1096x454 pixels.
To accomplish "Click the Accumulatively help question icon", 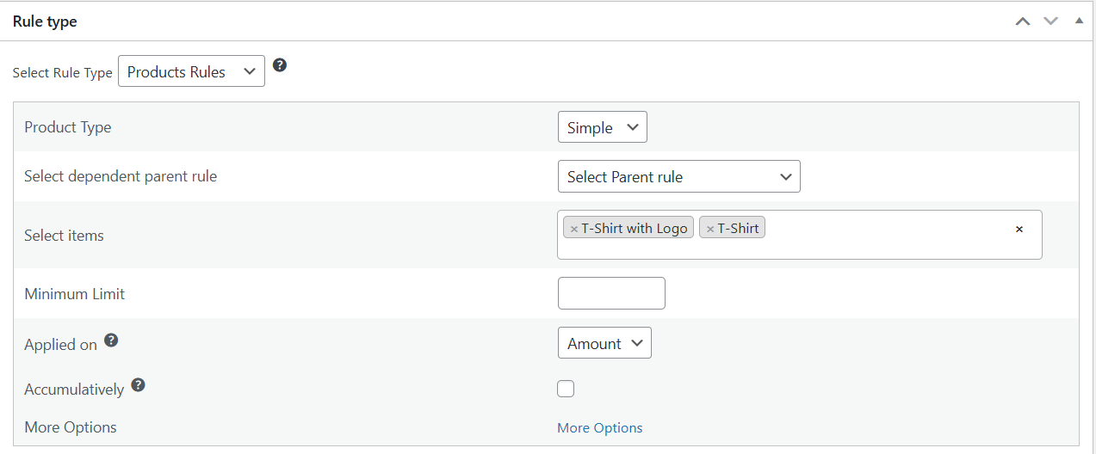I will (x=138, y=385).
